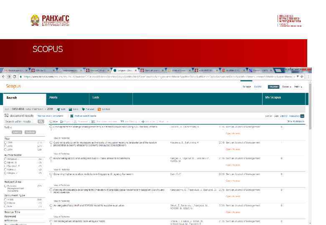The width and height of the screenshot is (326, 225).
Task: Open the Alerts tab
Action: coord(68,99)
